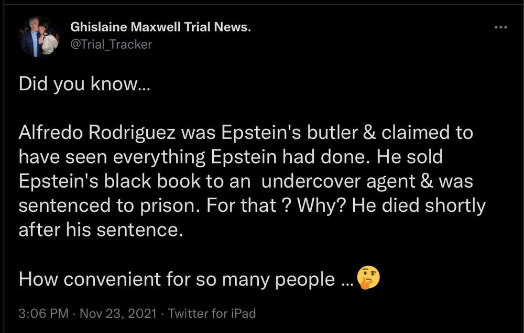
Task: Open the three-dot more options menu
Action: pos(501,27)
